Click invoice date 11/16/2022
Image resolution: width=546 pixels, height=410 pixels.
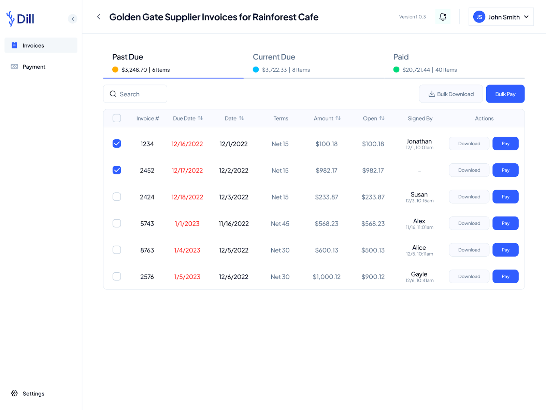coord(234,224)
